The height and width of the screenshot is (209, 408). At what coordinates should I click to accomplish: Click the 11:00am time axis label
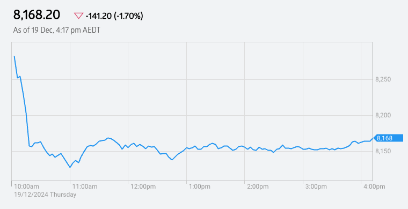[85, 186]
